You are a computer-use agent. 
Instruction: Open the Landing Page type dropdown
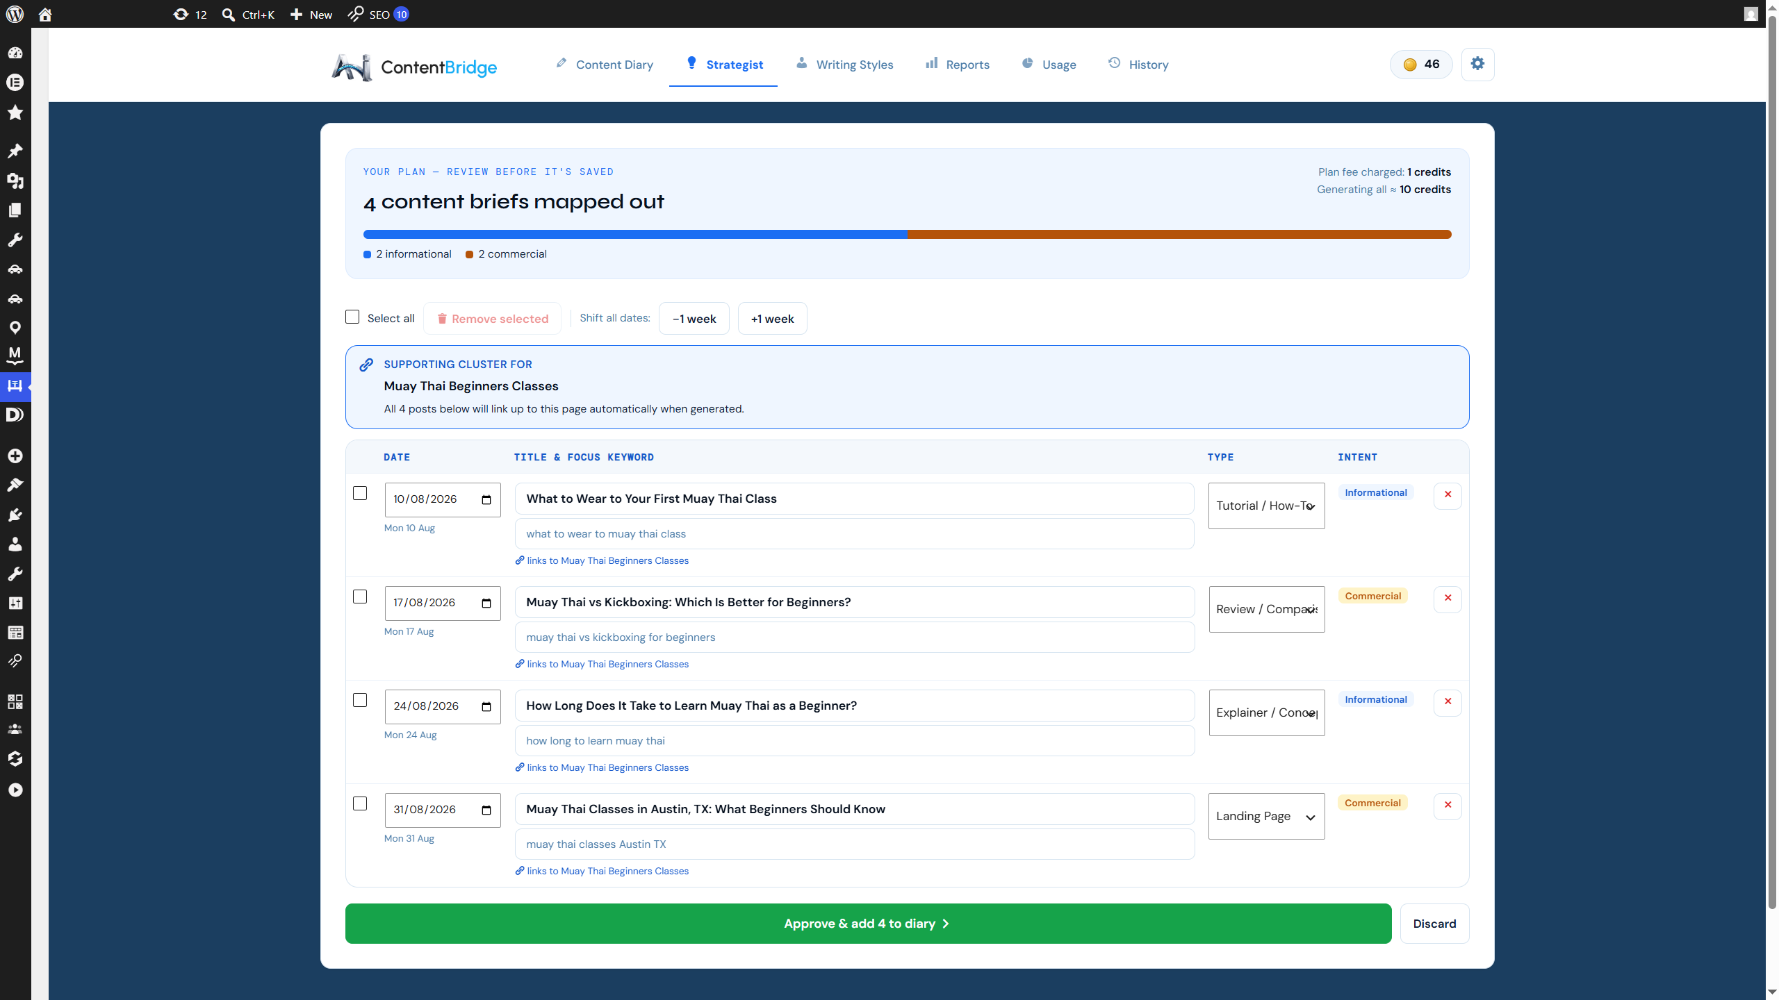[1266, 816]
